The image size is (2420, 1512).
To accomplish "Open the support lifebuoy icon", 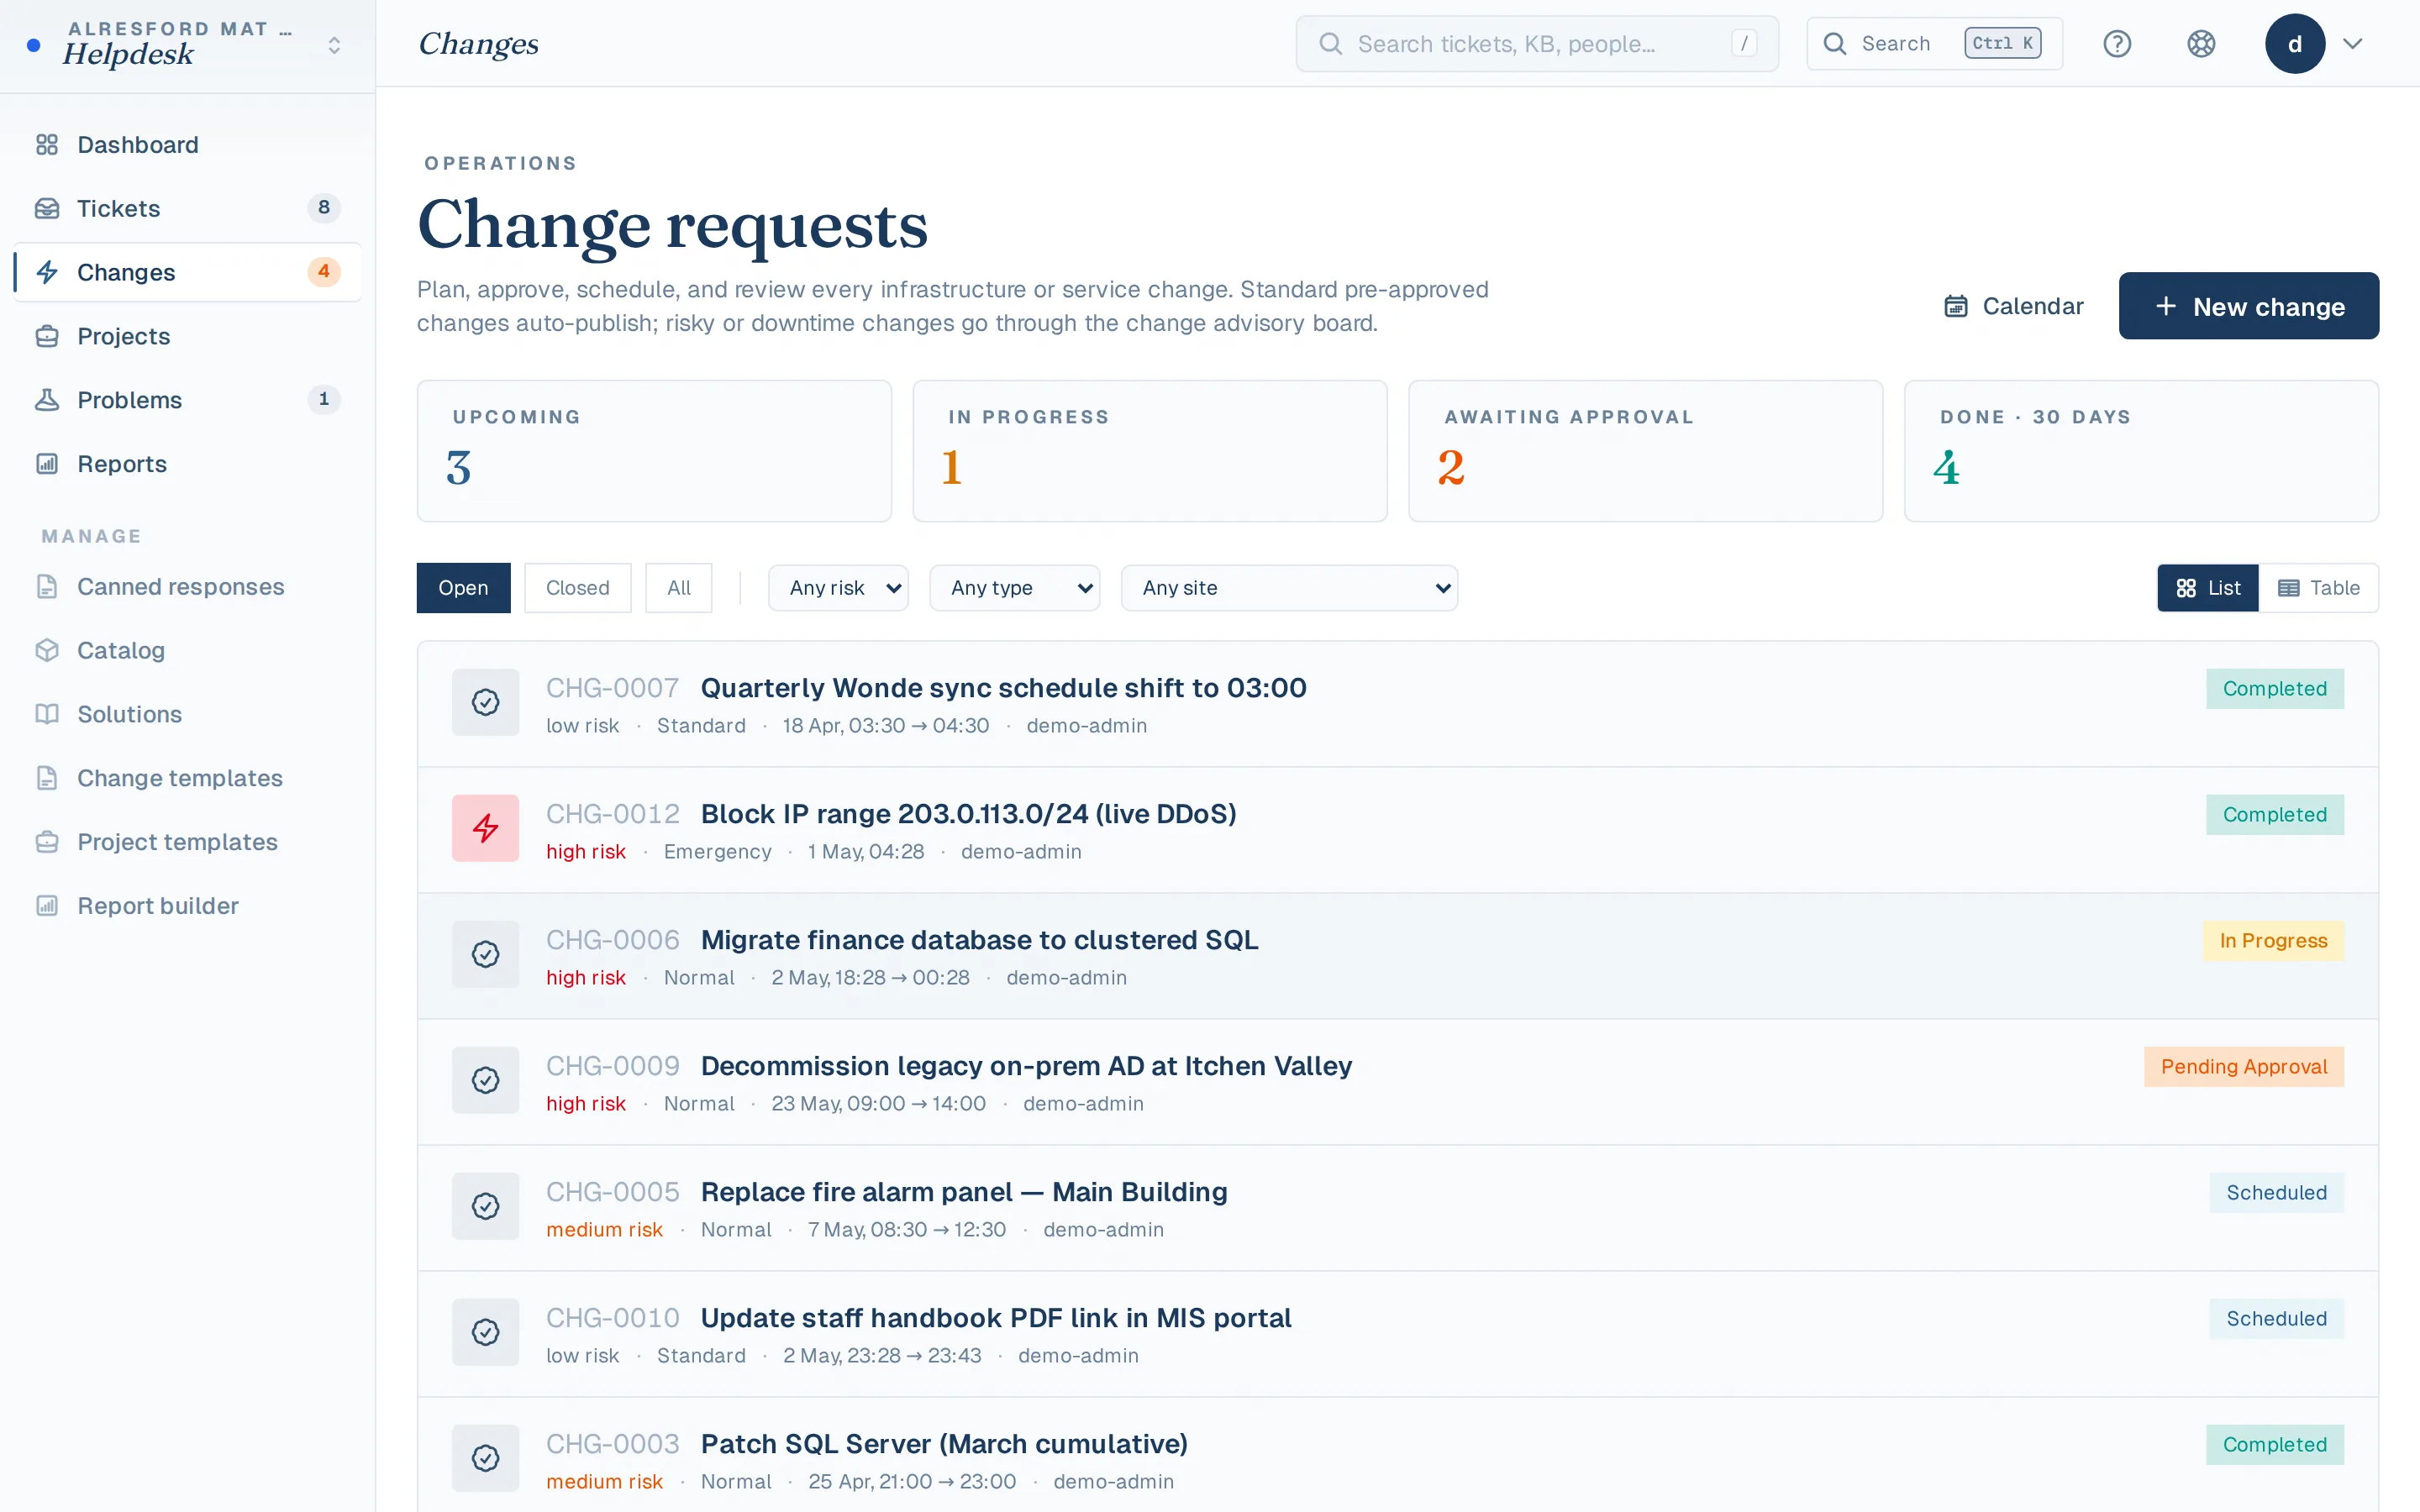I will click(2201, 44).
